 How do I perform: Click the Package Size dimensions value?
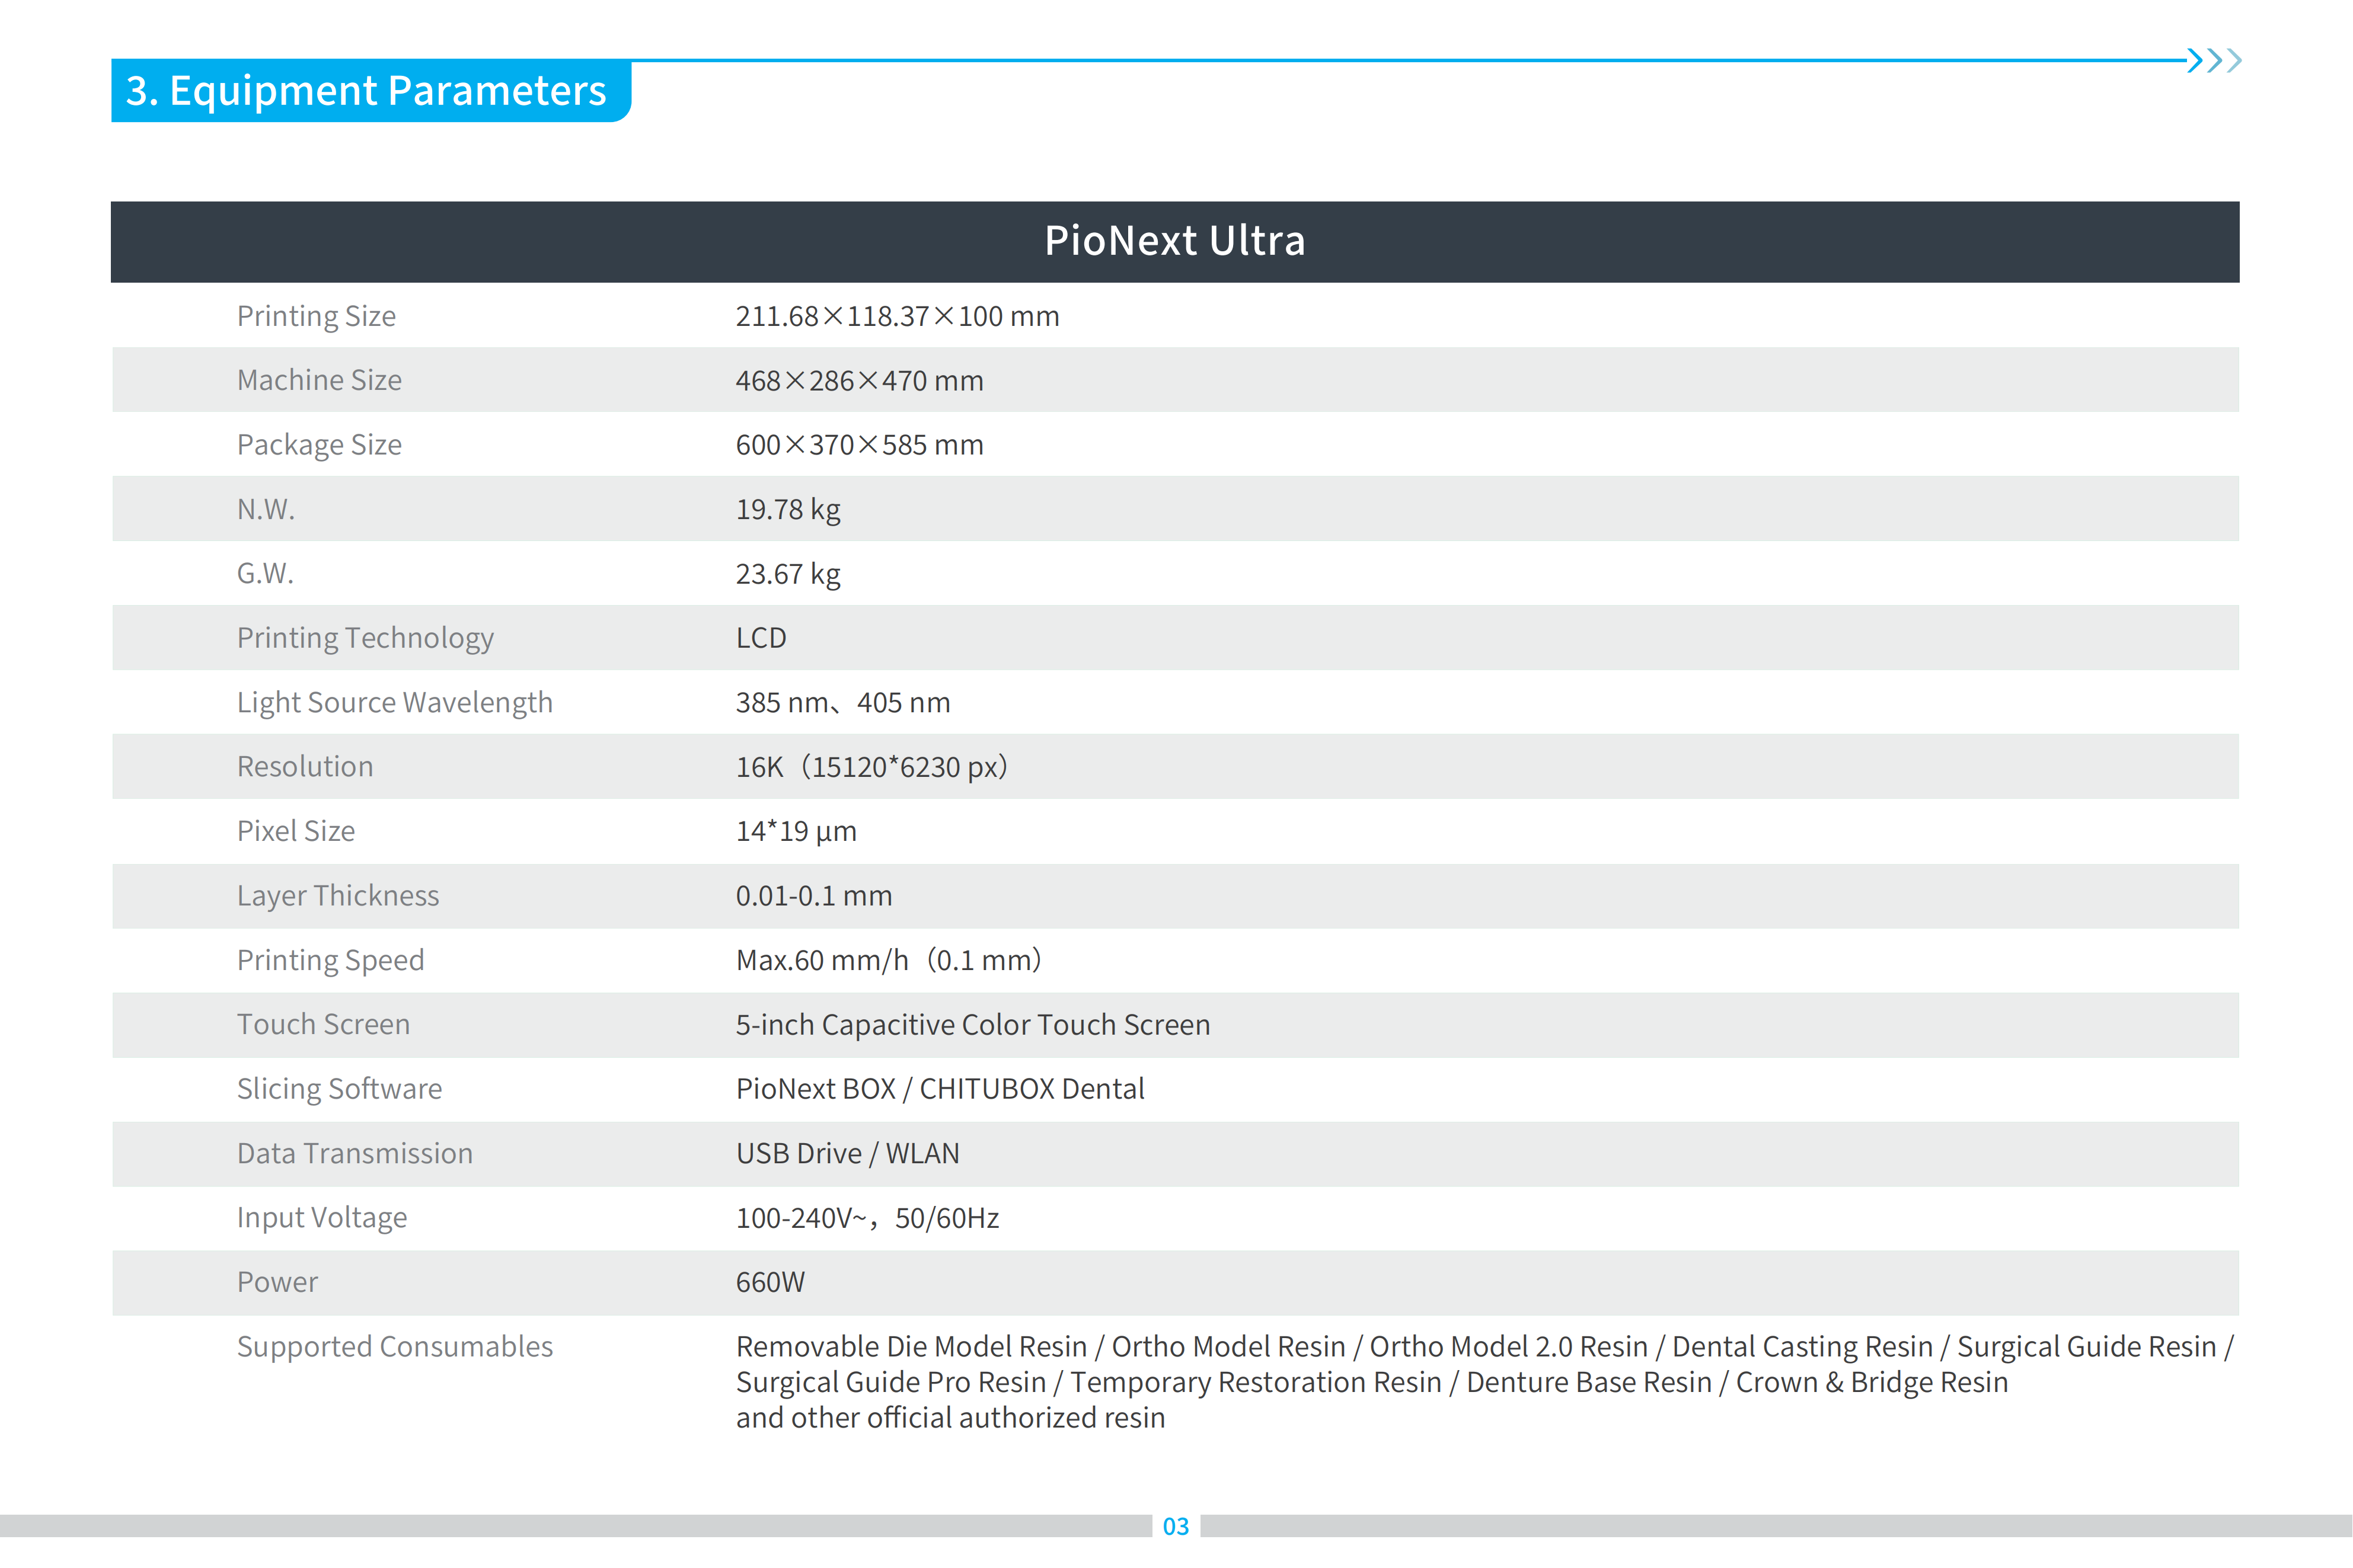tap(860, 445)
